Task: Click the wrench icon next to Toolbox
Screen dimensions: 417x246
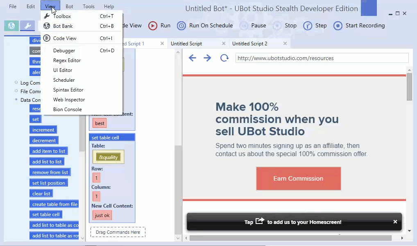Action: click(x=47, y=16)
